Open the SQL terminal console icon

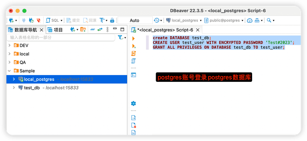point(133,75)
